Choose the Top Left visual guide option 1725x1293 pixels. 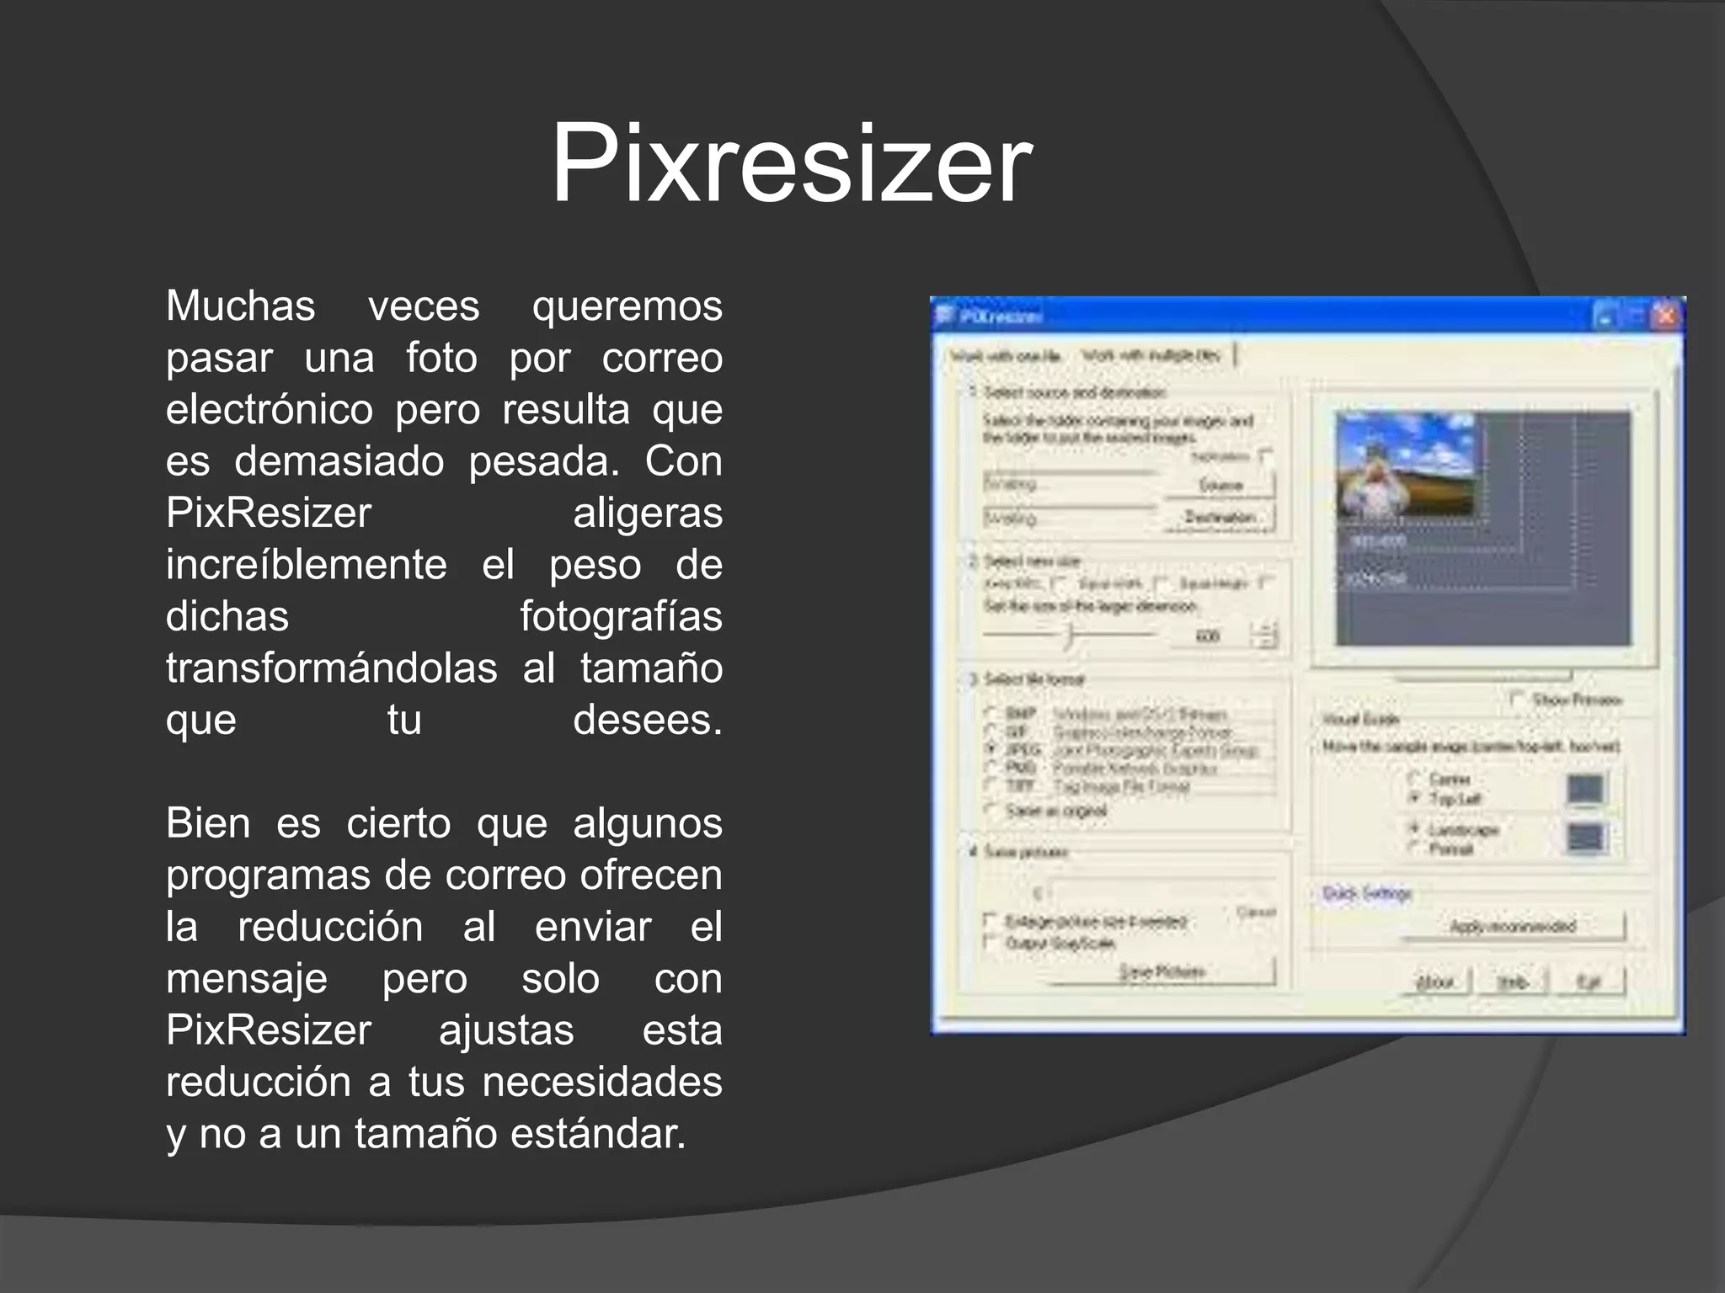tap(1415, 798)
